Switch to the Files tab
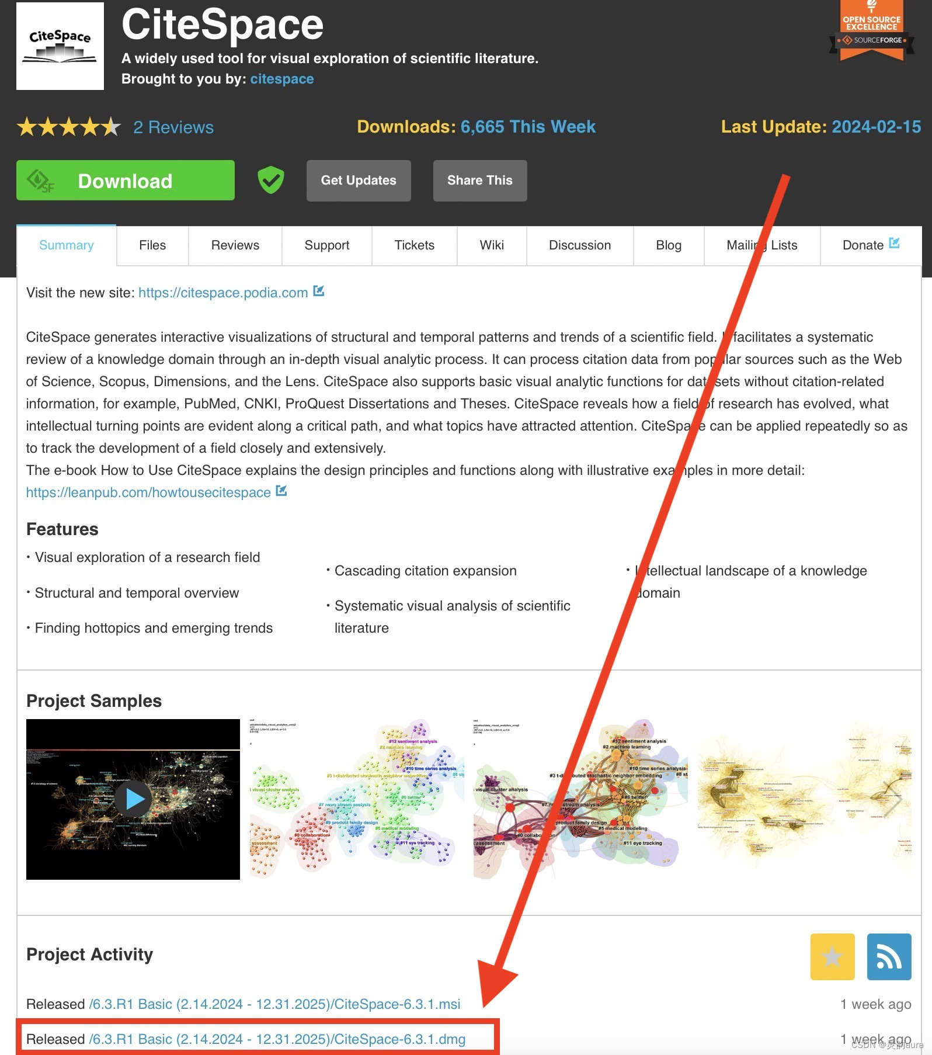The width and height of the screenshot is (932, 1055). [152, 245]
